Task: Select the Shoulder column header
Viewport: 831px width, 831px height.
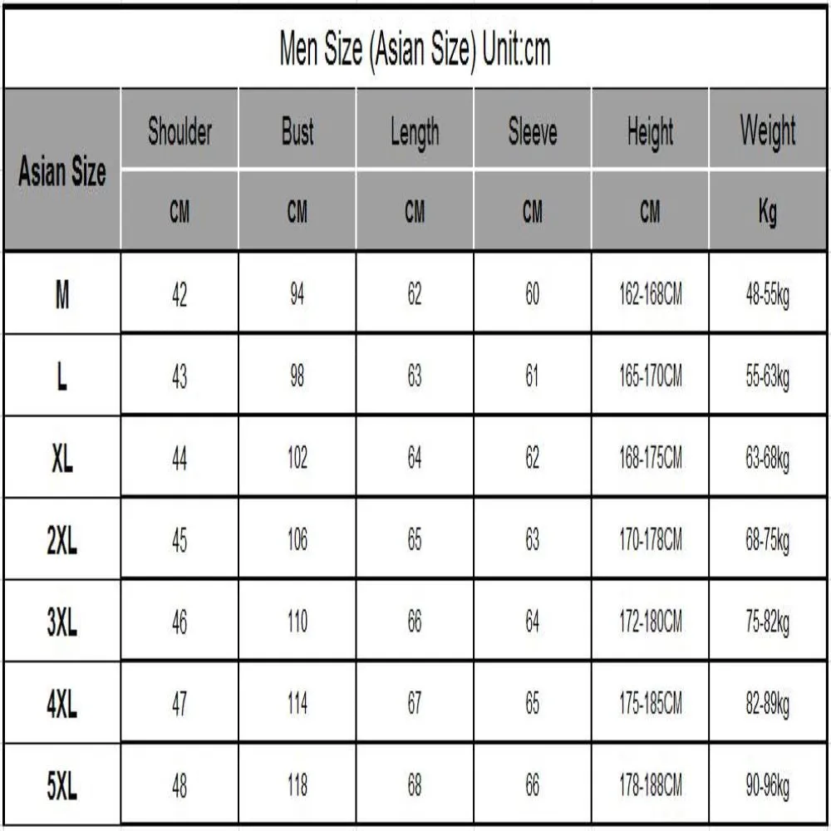Action: (179, 129)
